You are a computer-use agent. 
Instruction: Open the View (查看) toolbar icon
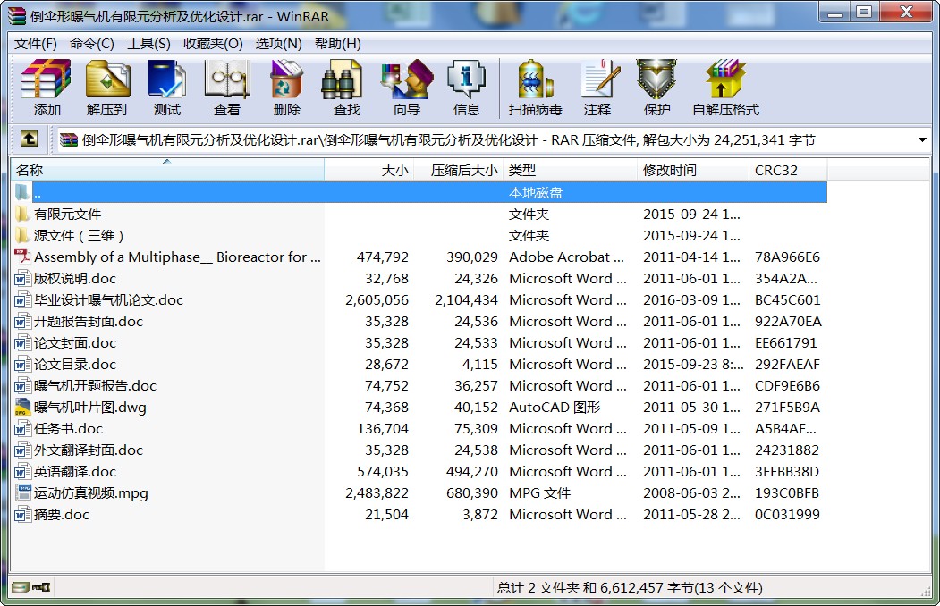click(x=226, y=88)
